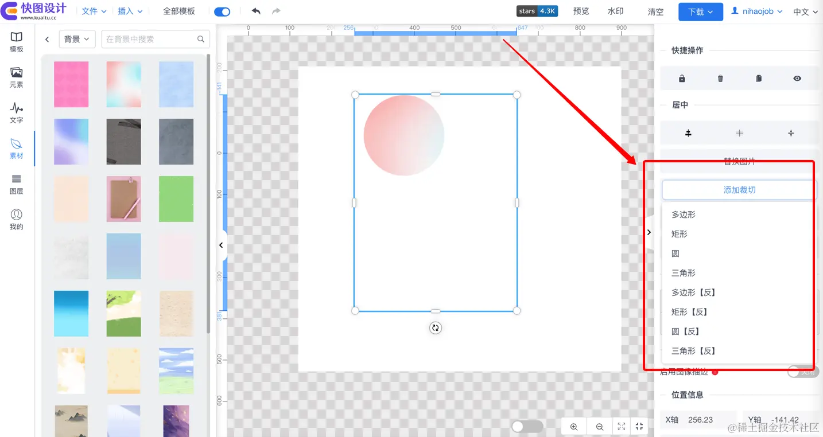Select the peach solid background thumbnail
823x437 pixels.
point(71,199)
